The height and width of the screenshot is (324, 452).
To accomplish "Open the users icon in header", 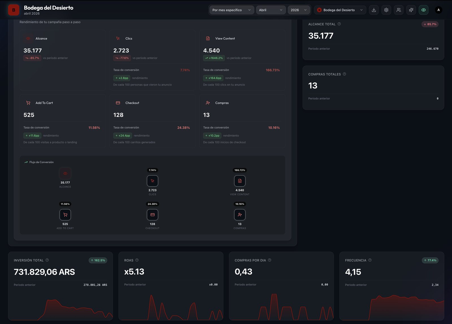I will coord(399,10).
